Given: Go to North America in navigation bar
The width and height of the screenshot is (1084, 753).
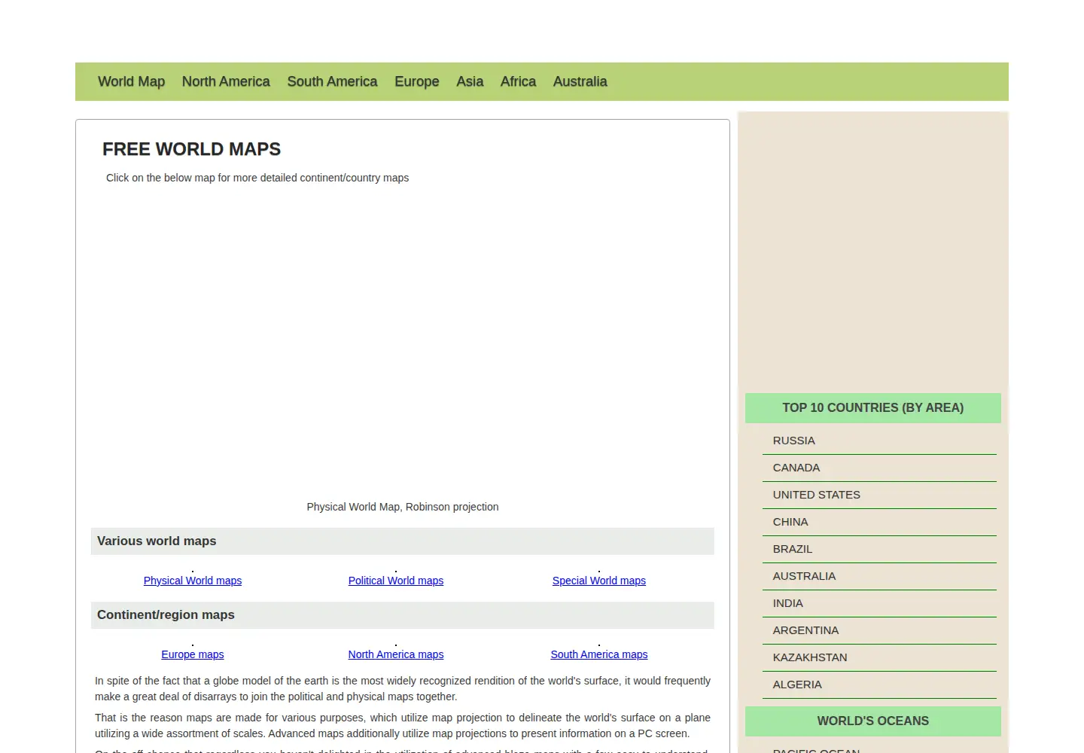Looking at the screenshot, I should coord(226,81).
